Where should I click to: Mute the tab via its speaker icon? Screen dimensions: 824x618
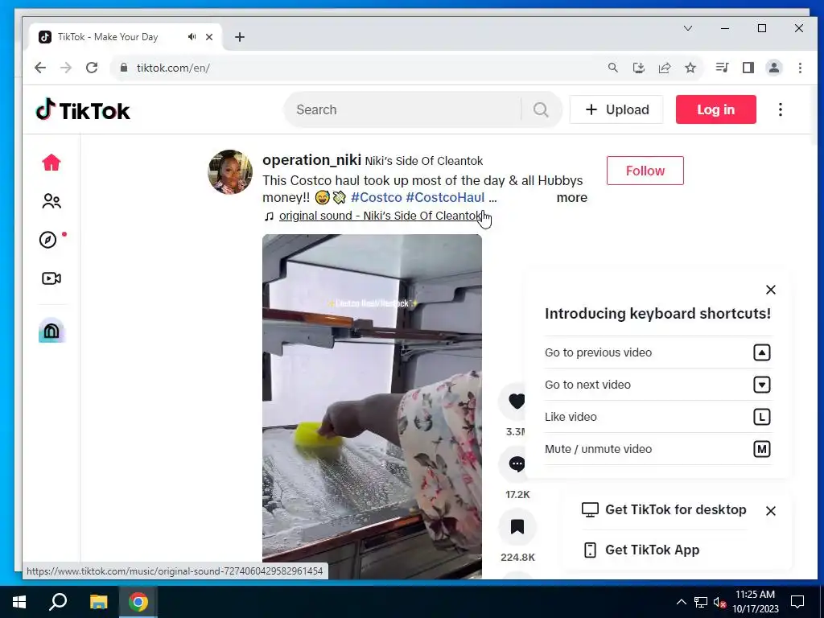192,37
